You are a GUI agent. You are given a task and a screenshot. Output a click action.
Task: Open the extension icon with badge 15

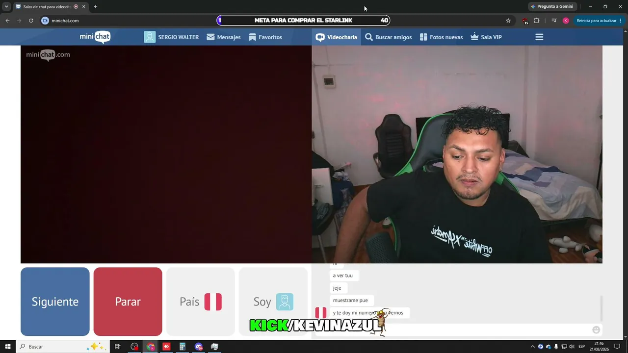coord(525,21)
